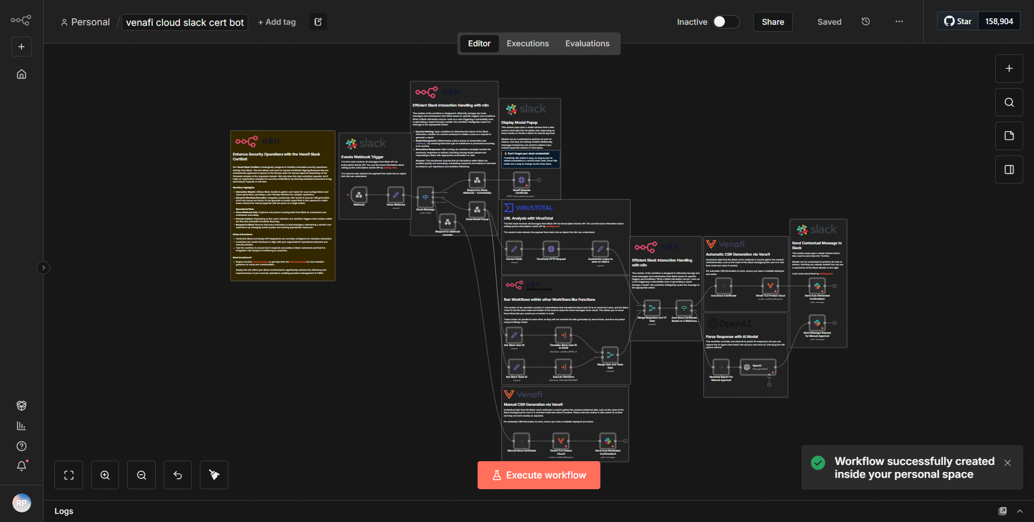Select the VirusTotal HTTP Request node
This screenshot has height=522, width=1034.
(551, 249)
